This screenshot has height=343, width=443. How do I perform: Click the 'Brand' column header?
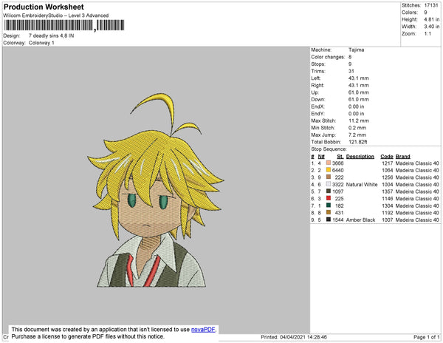coord(402,157)
